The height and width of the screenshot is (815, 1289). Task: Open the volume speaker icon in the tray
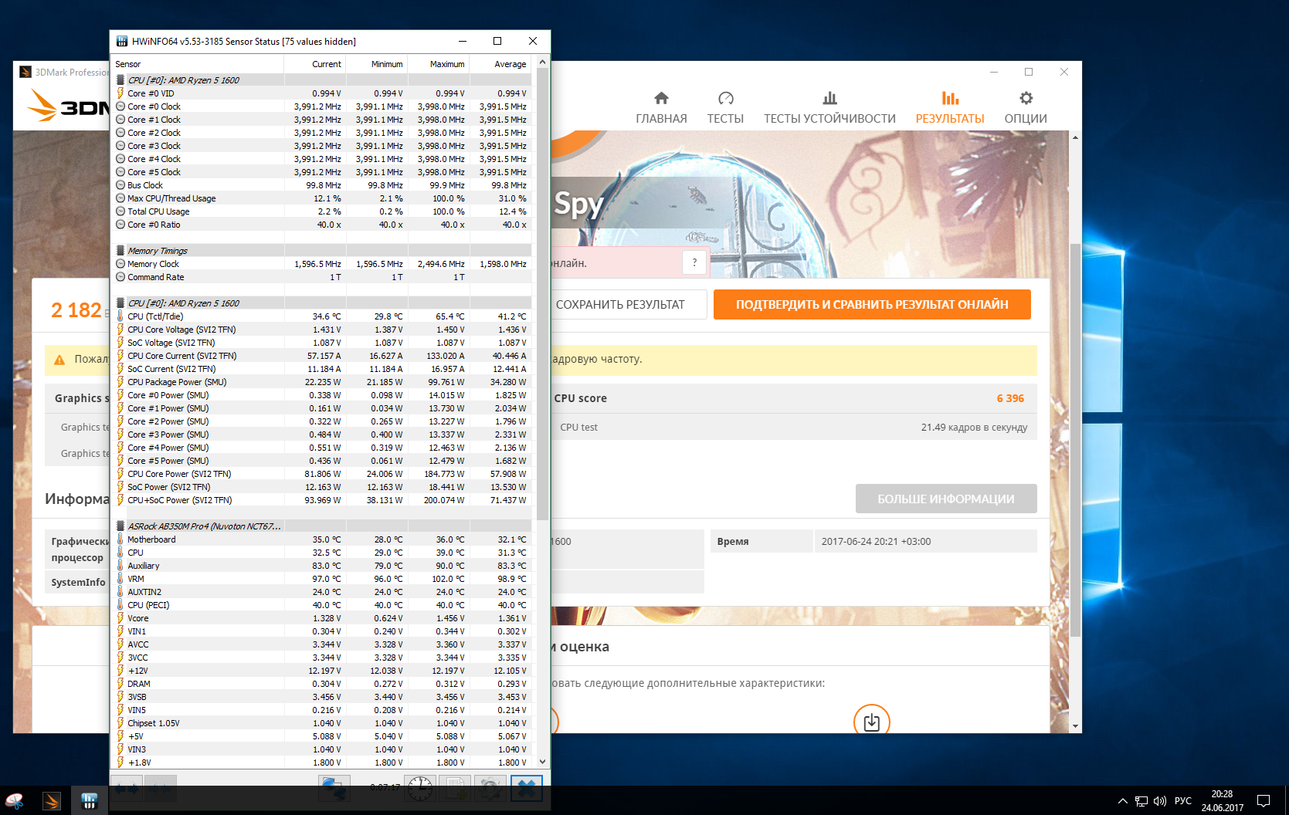[1159, 801]
